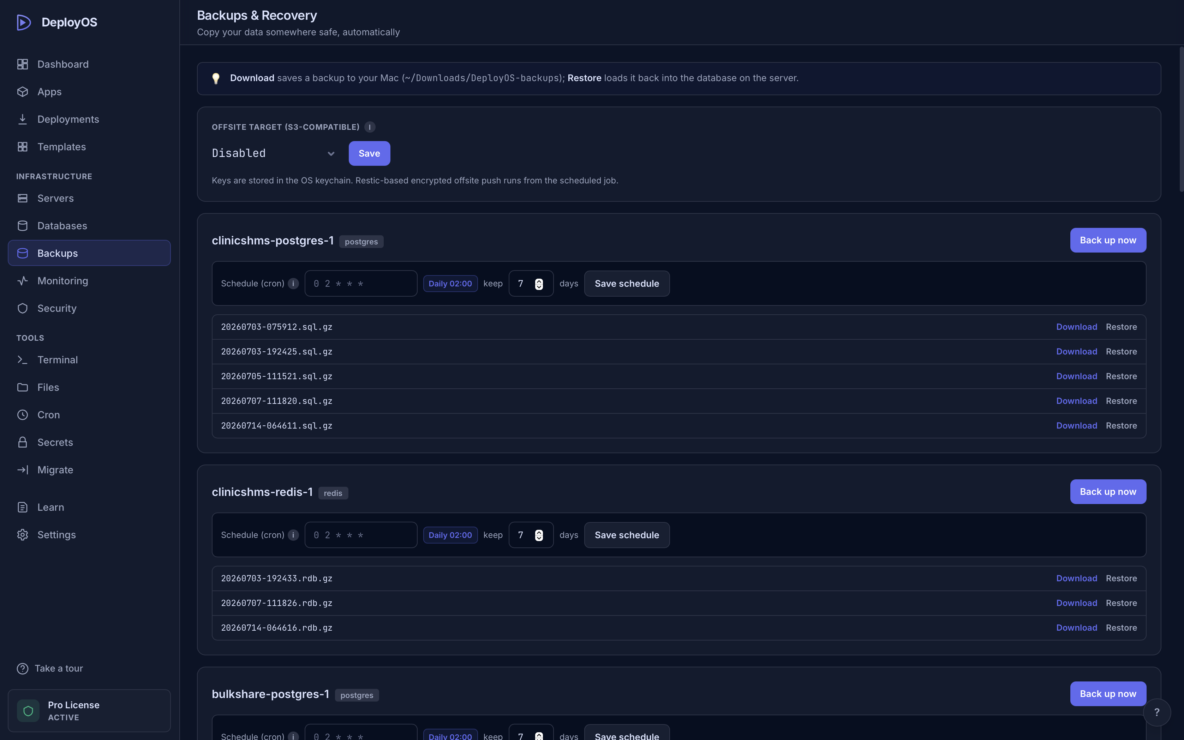
Task: Save schedule for clinicshms-redis-1
Action: coord(627,535)
